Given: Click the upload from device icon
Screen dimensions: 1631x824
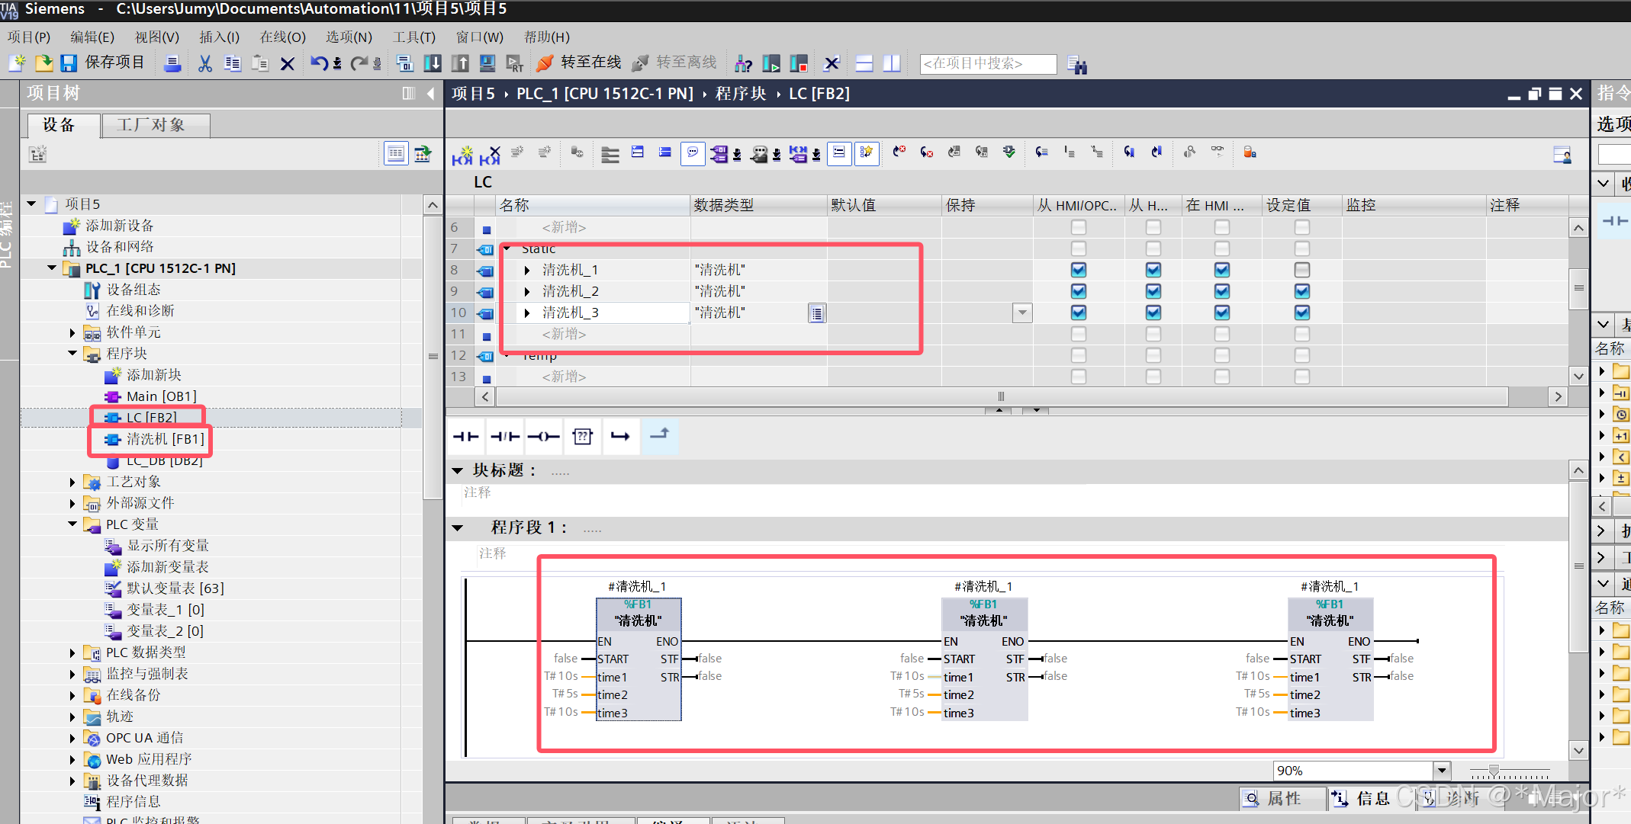Looking at the screenshot, I should coord(460,63).
